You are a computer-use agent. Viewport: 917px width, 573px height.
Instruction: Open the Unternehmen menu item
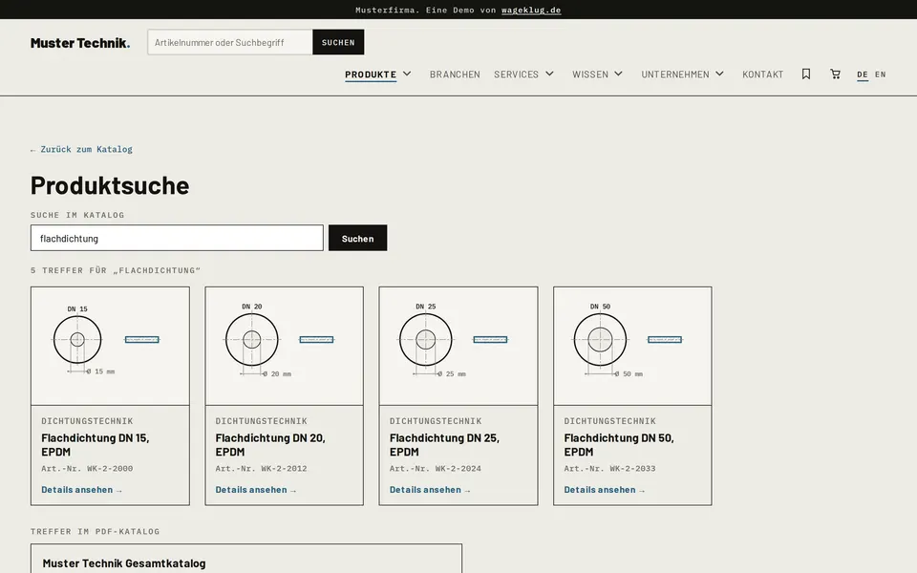point(675,74)
